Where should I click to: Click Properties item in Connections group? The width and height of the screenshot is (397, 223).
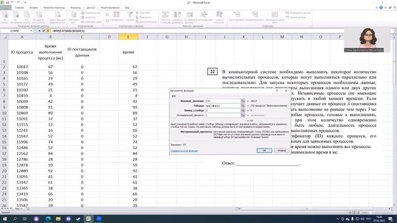tap(88, 17)
